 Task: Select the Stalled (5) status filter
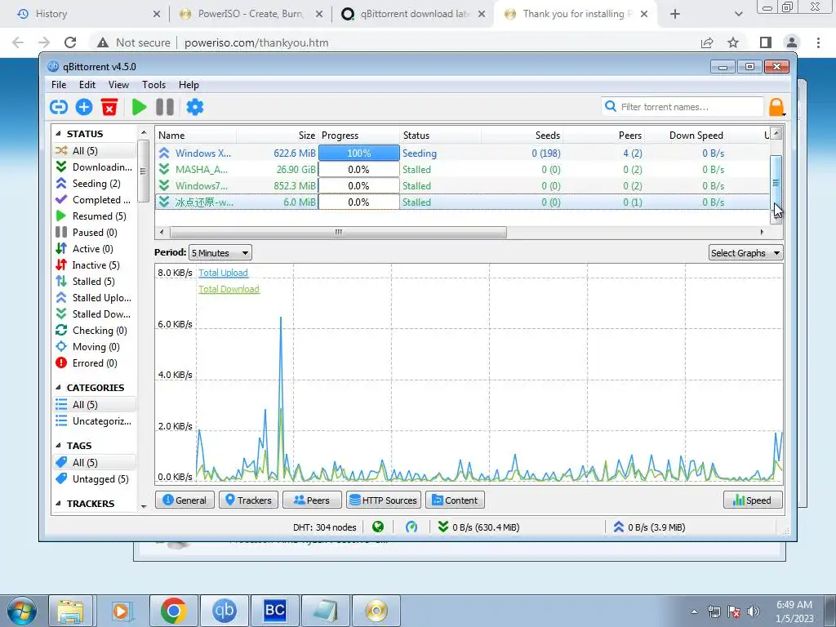(x=94, y=282)
